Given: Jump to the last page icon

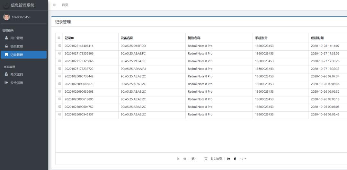Looking at the screenshot, I should click(235, 159).
